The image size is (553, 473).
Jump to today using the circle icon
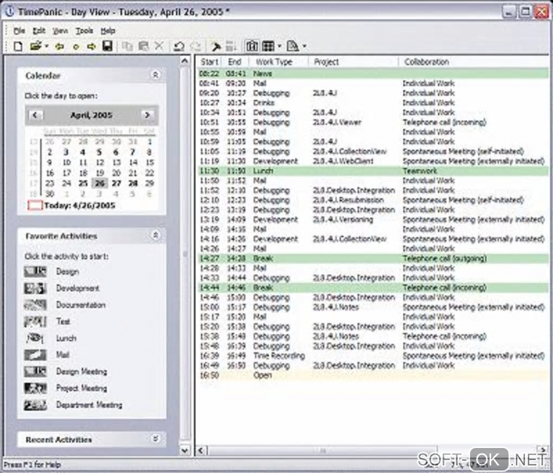(76, 46)
